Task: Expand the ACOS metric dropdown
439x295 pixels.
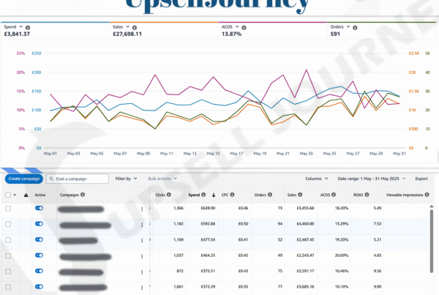Action: point(237,26)
